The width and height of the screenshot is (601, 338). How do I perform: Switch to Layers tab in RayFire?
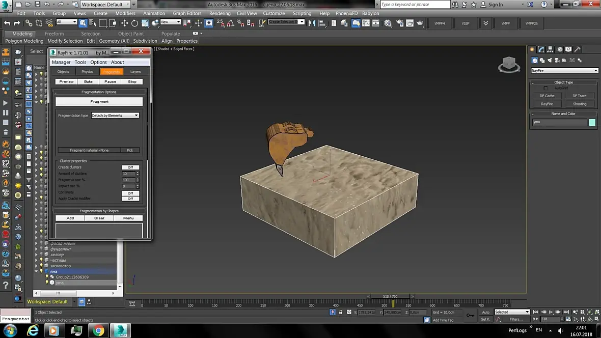tap(135, 72)
